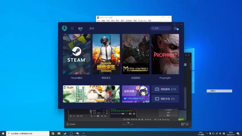Image resolution: width=242 pixels, height=136 pixels.
Task: Move source up in OBS sources list
Action: point(102,116)
